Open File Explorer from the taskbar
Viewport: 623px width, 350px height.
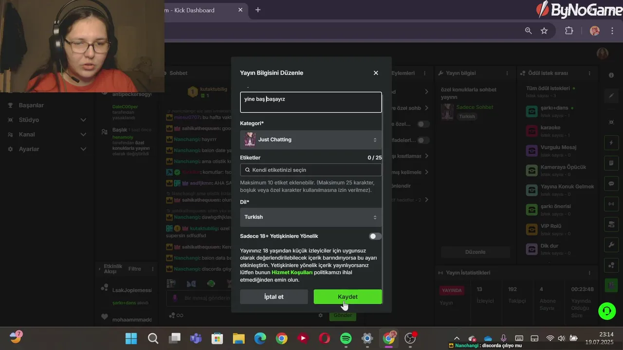(x=238, y=338)
